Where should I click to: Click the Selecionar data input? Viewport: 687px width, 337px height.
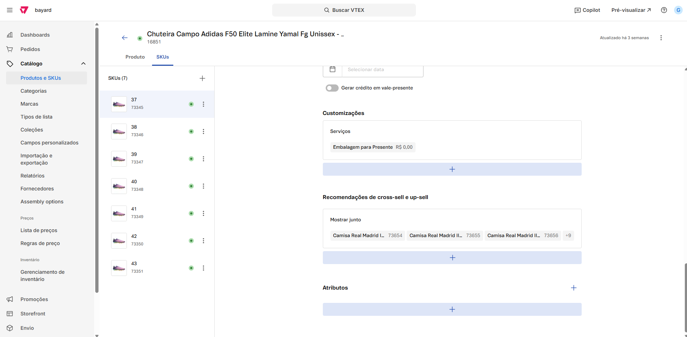[383, 70]
